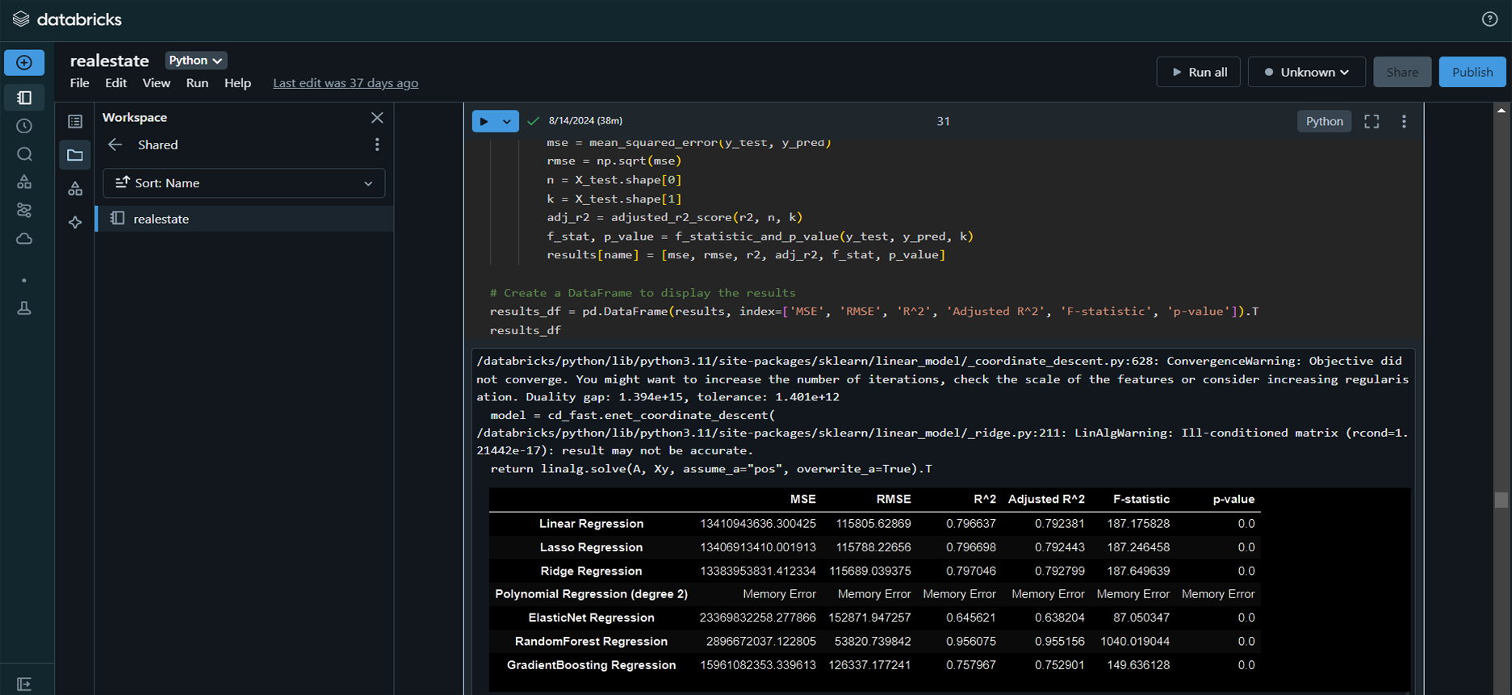Click the Run all button
1512x695 pixels.
1198,72
